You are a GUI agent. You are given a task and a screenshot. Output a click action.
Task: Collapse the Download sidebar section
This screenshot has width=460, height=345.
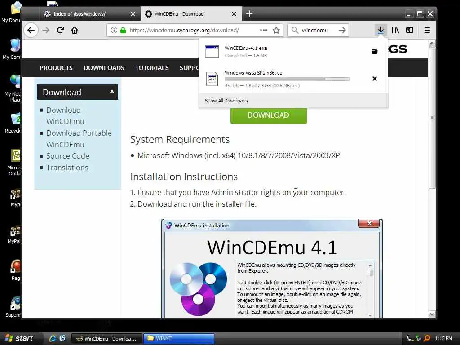click(112, 92)
